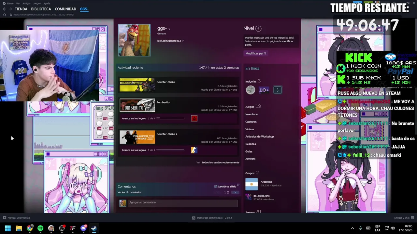Open the Guías link
The height and width of the screenshot is (234, 417).
pyautogui.click(x=249, y=151)
